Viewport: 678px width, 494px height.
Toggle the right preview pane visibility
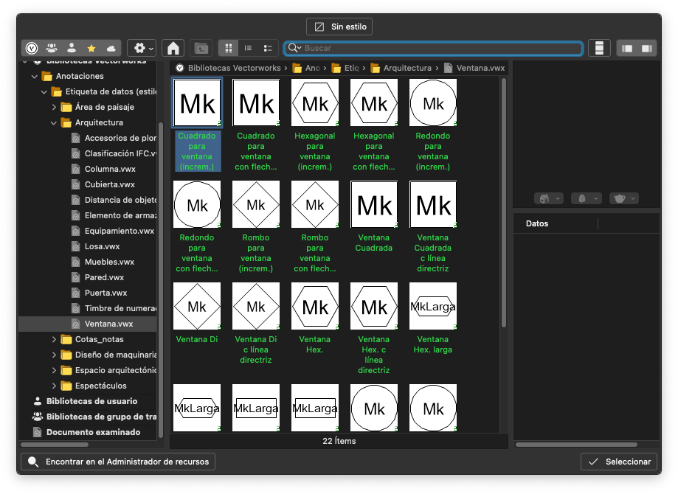pyautogui.click(x=646, y=48)
